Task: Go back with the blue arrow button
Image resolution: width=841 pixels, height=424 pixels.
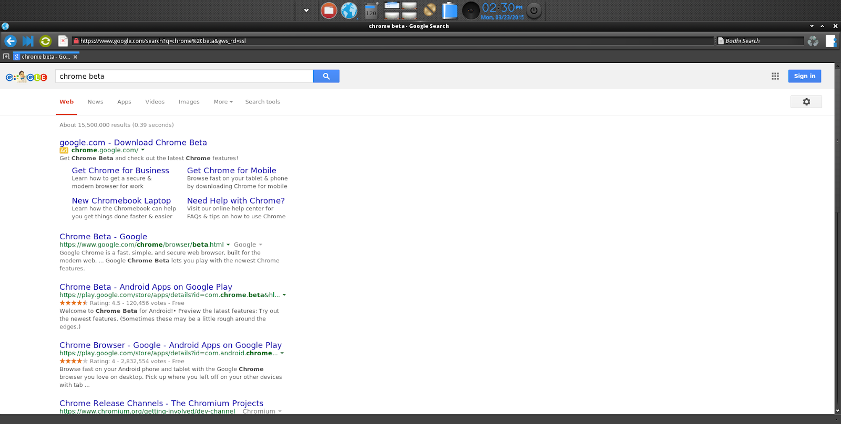Action: point(11,41)
